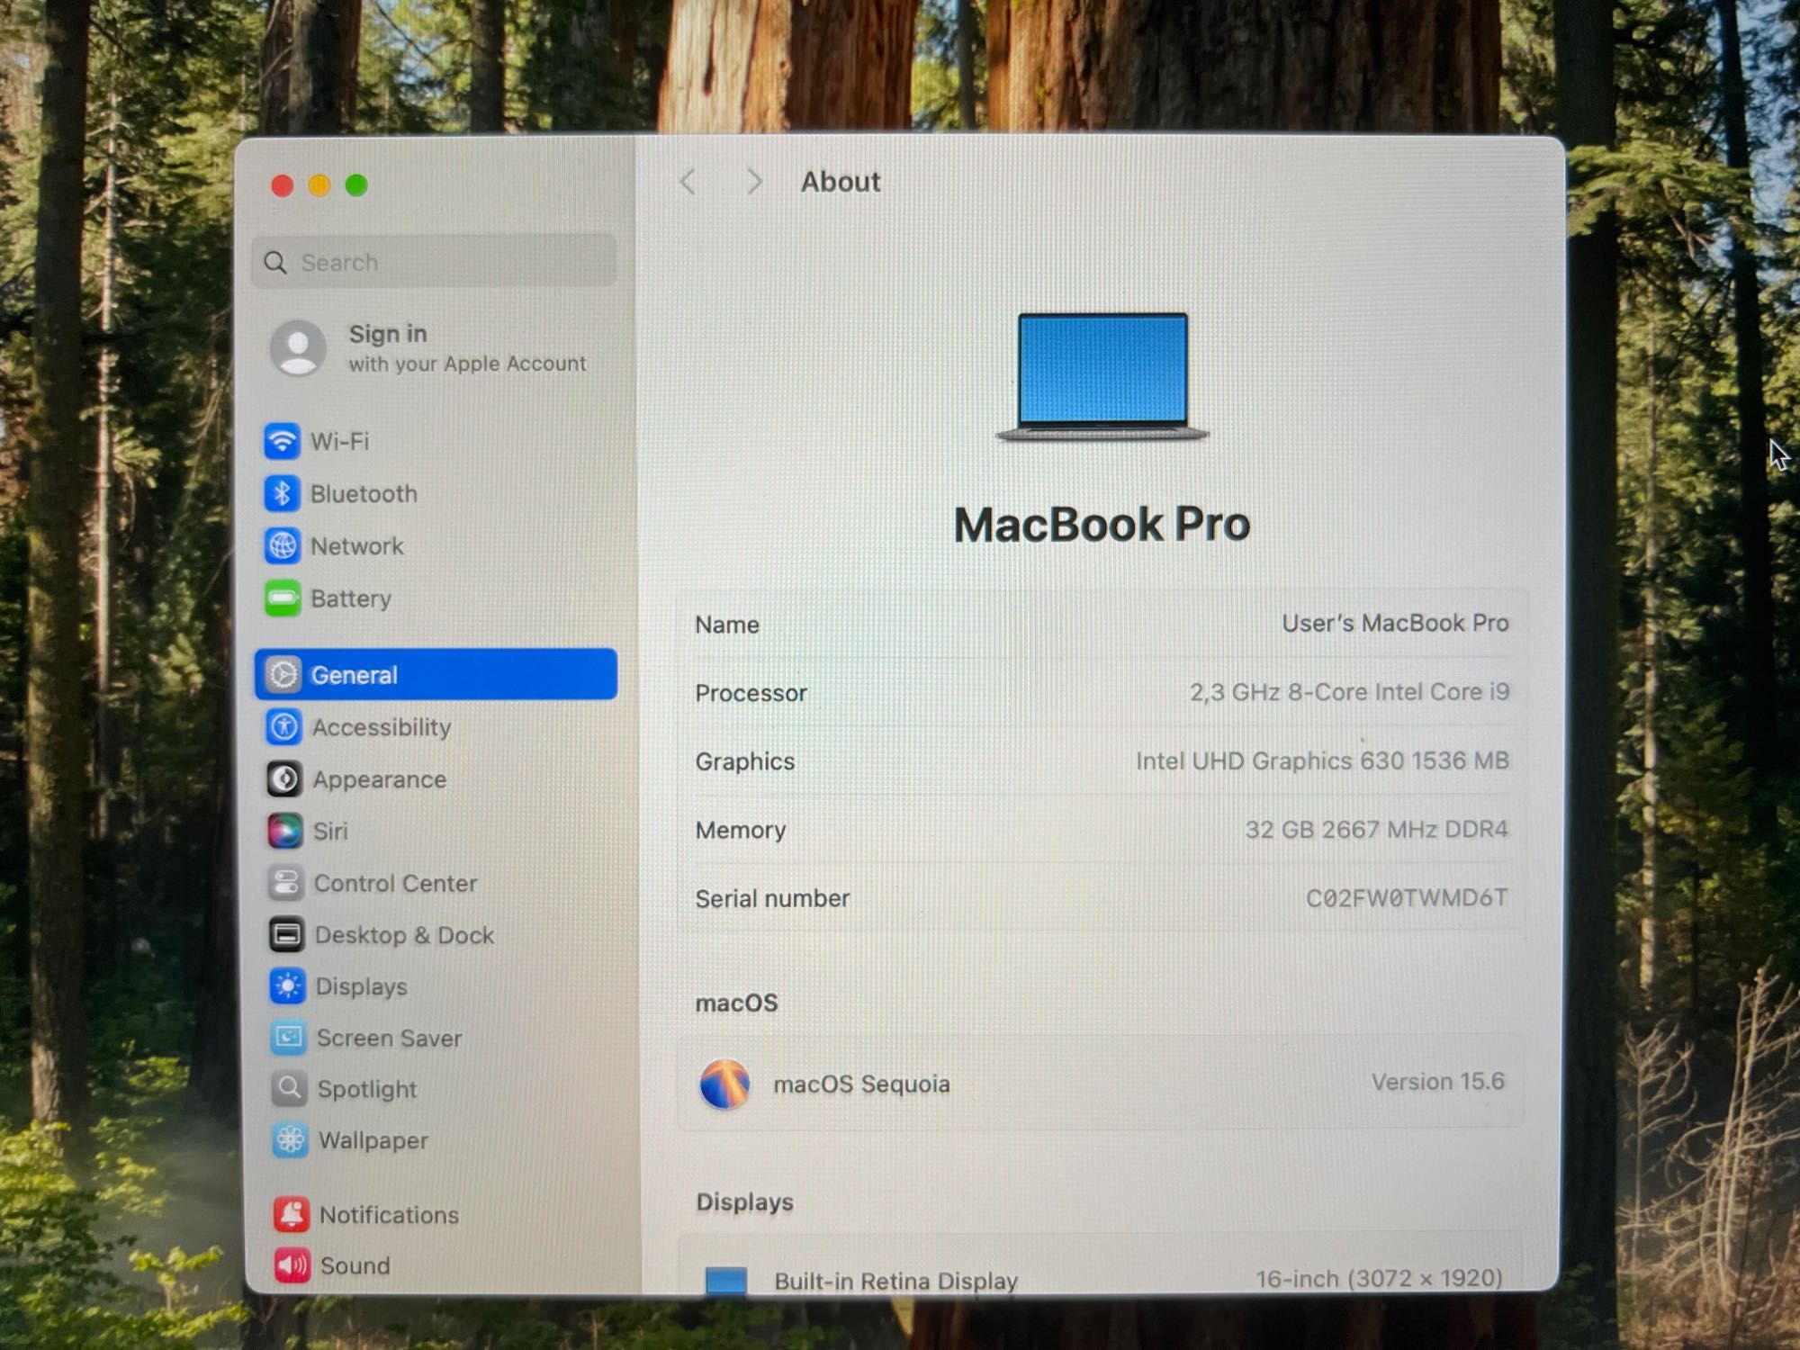Click macOS Sequoia text label

[861, 1084]
